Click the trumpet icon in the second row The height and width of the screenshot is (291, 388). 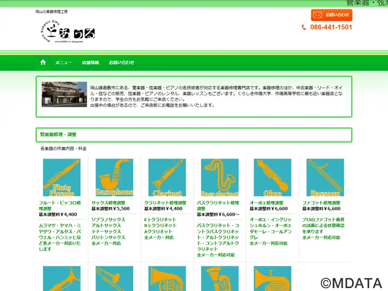62,279
